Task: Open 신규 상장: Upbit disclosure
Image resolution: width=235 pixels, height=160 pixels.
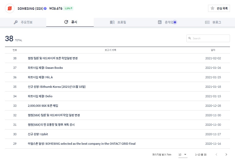Action: point(38,134)
